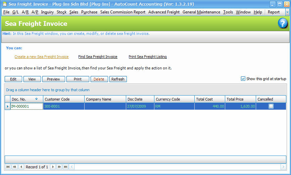The image size is (291, 175).
Task: Open the File menu
Action: pyautogui.click(x=6, y=12)
